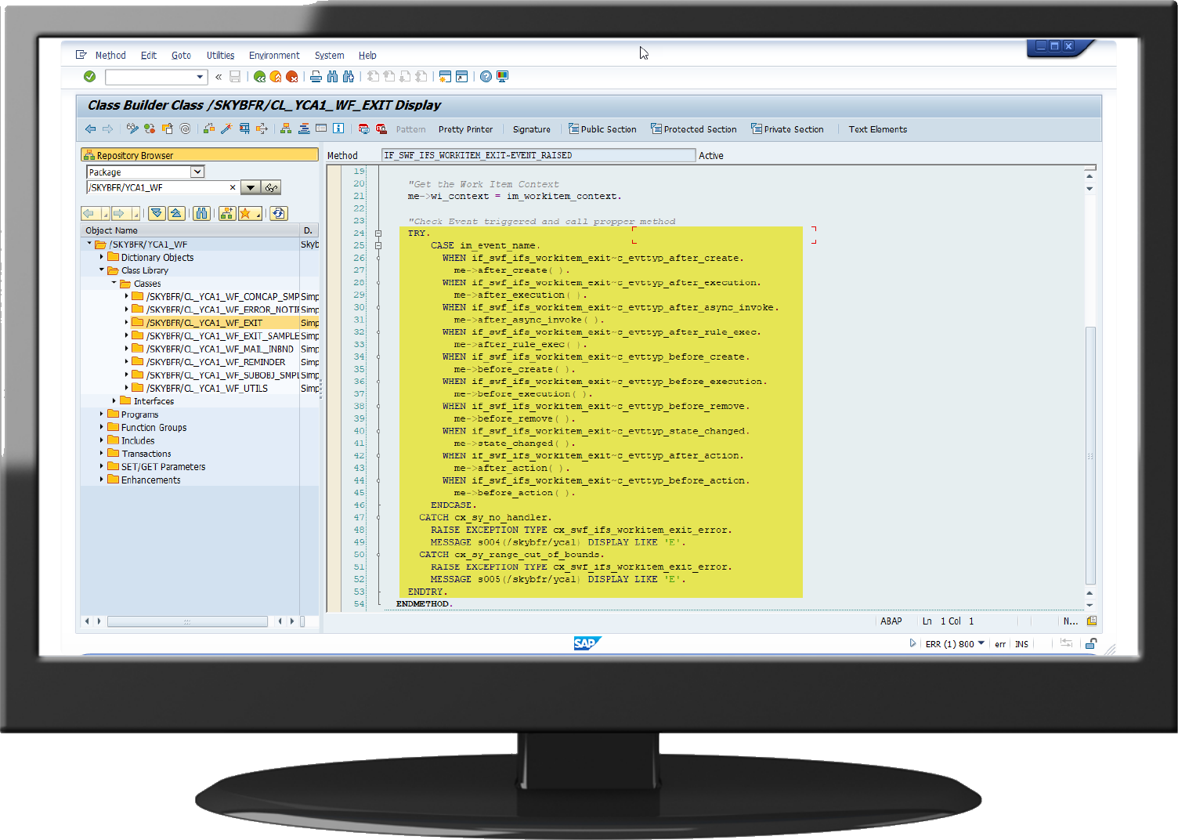Open the Method menu

point(110,56)
